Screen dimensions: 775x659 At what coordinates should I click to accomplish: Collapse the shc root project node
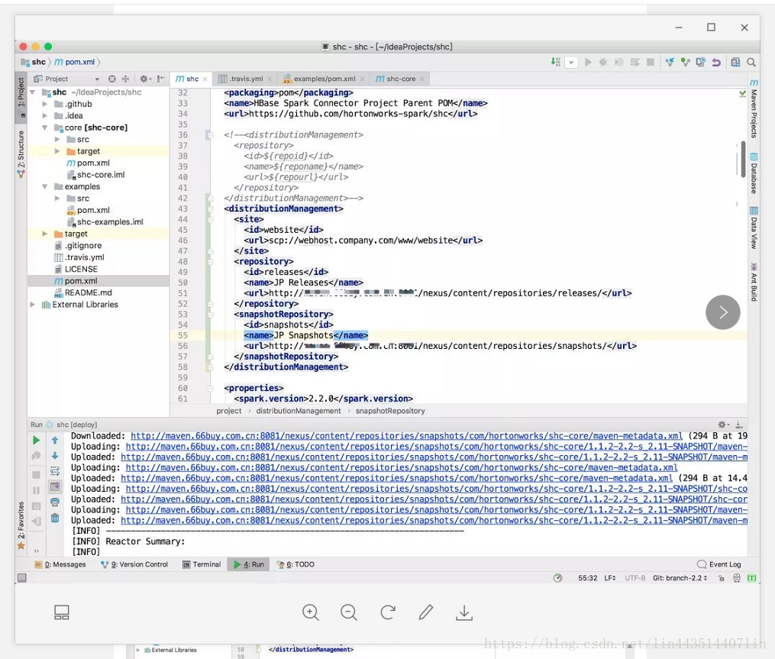click(x=32, y=92)
